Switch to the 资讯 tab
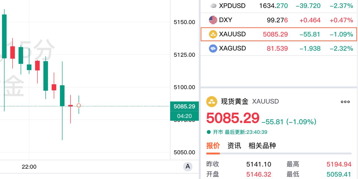Screen dimensions: 358x179 234,146
